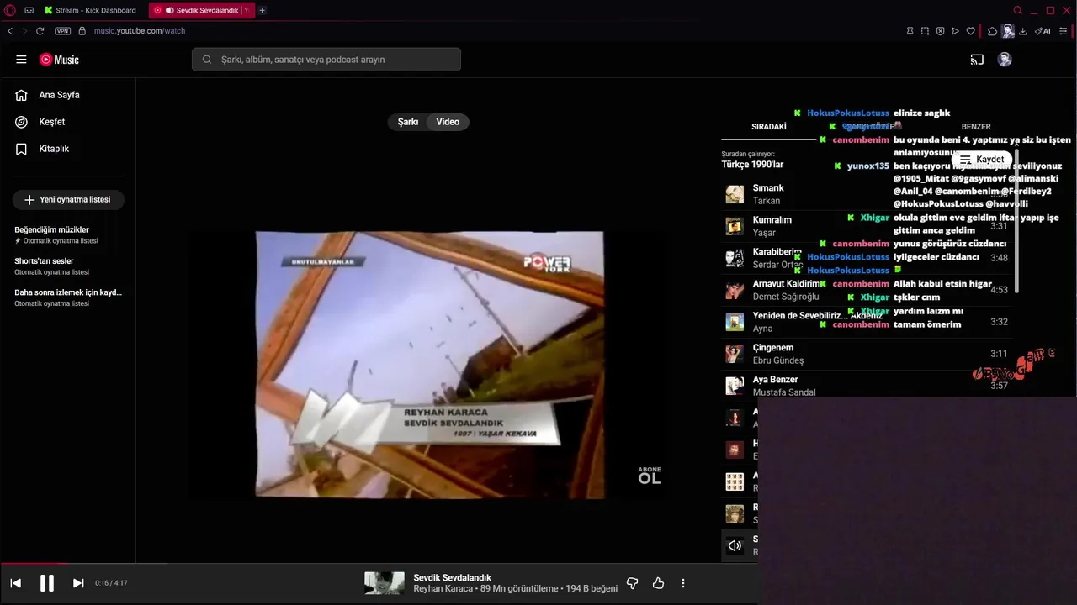Click the Opera menu logo
This screenshot has width=1077, height=605.
pos(10,10)
